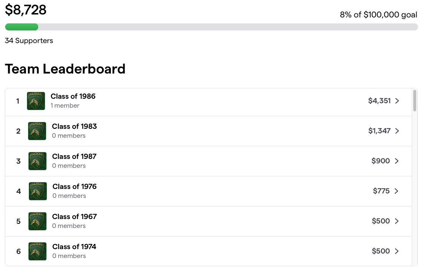The image size is (424, 274).
Task: Expand the $4,351 row chevron arrow
Action: [x=397, y=101]
